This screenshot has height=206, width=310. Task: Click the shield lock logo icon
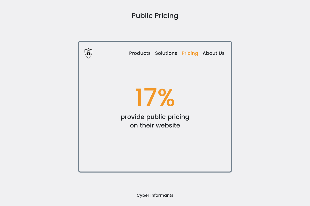(x=88, y=53)
